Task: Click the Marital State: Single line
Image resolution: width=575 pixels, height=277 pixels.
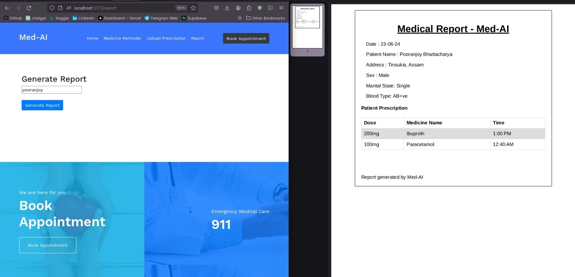Action: tap(388, 86)
